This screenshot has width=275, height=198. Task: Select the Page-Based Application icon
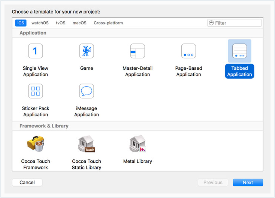[x=188, y=51]
